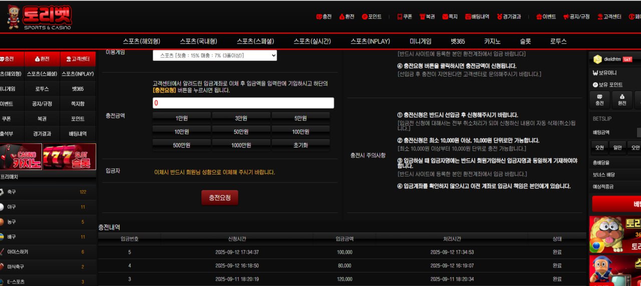This screenshot has height=286, width=641.
Task: Click the 고객센터 tab in left sidebar
Action: tap(78, 59)
